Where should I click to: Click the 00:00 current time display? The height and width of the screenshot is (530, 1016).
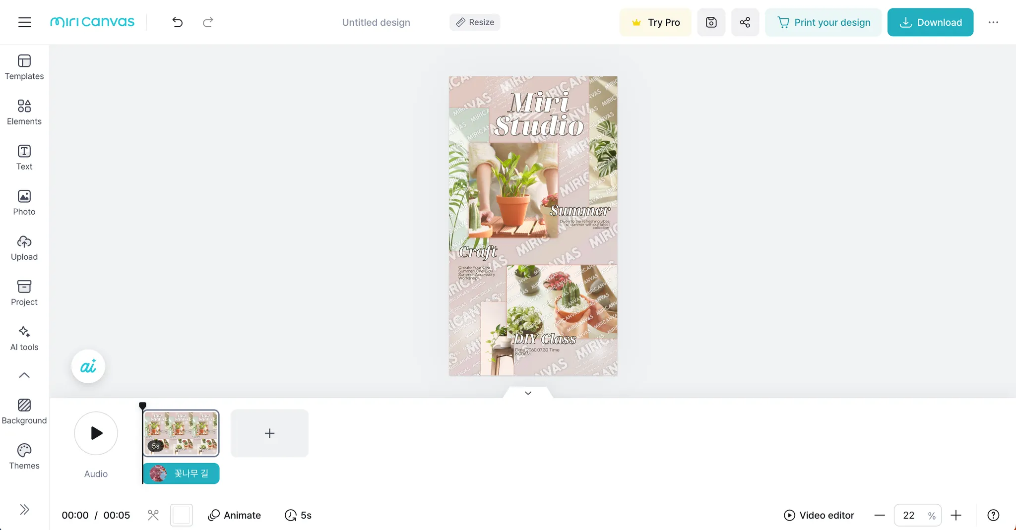tap(75, 515)
